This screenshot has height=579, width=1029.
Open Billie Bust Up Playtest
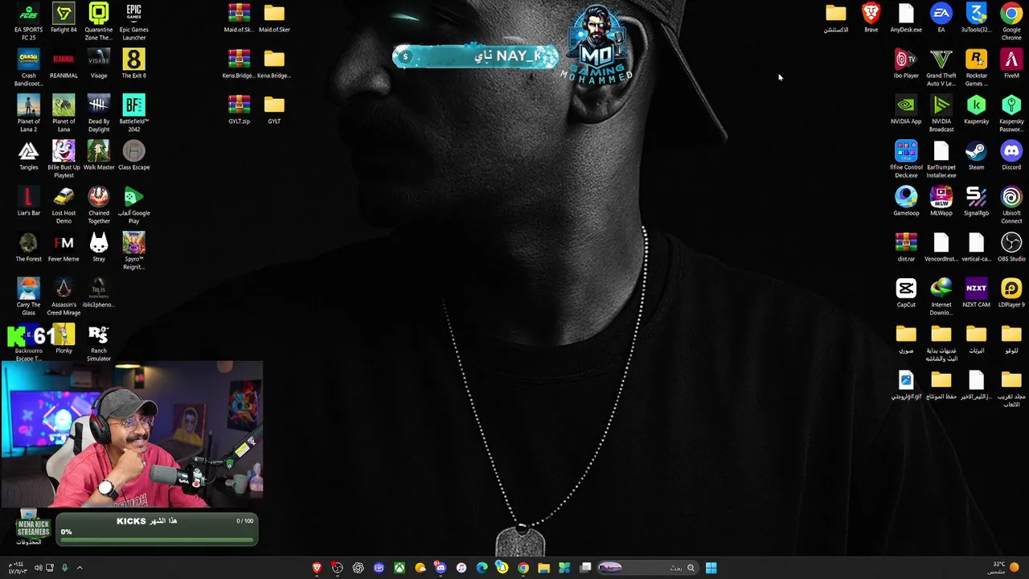[64, 159]
